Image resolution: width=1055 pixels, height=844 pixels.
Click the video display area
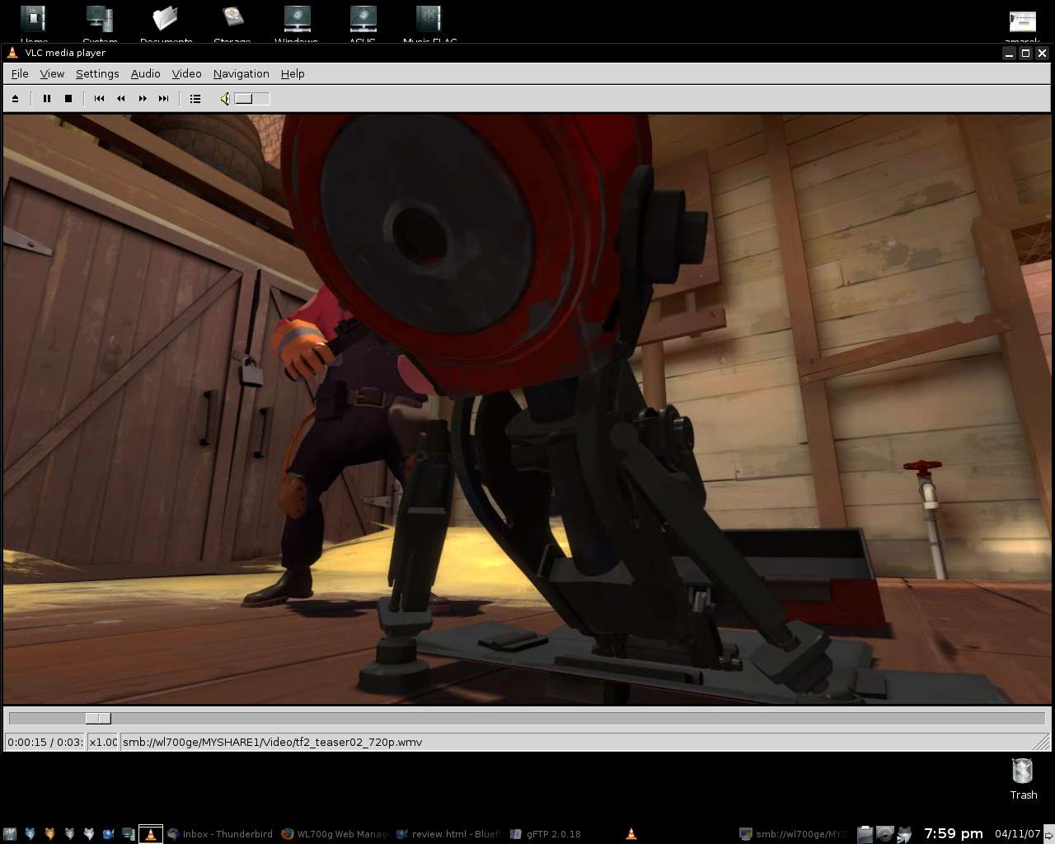click(527, 410)
